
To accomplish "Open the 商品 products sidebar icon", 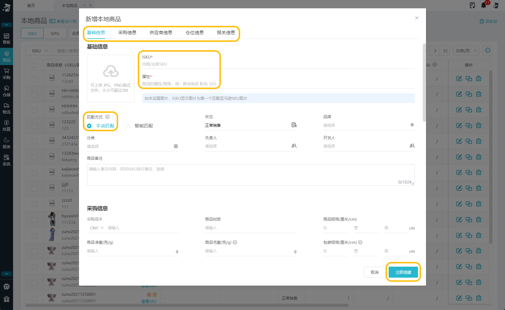I will tap(7, 56).
